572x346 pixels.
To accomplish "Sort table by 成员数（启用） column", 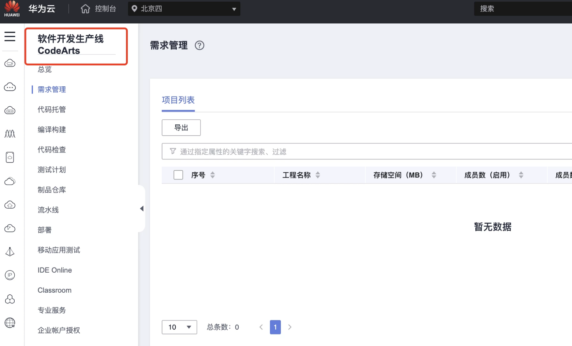I will point(521,175).
